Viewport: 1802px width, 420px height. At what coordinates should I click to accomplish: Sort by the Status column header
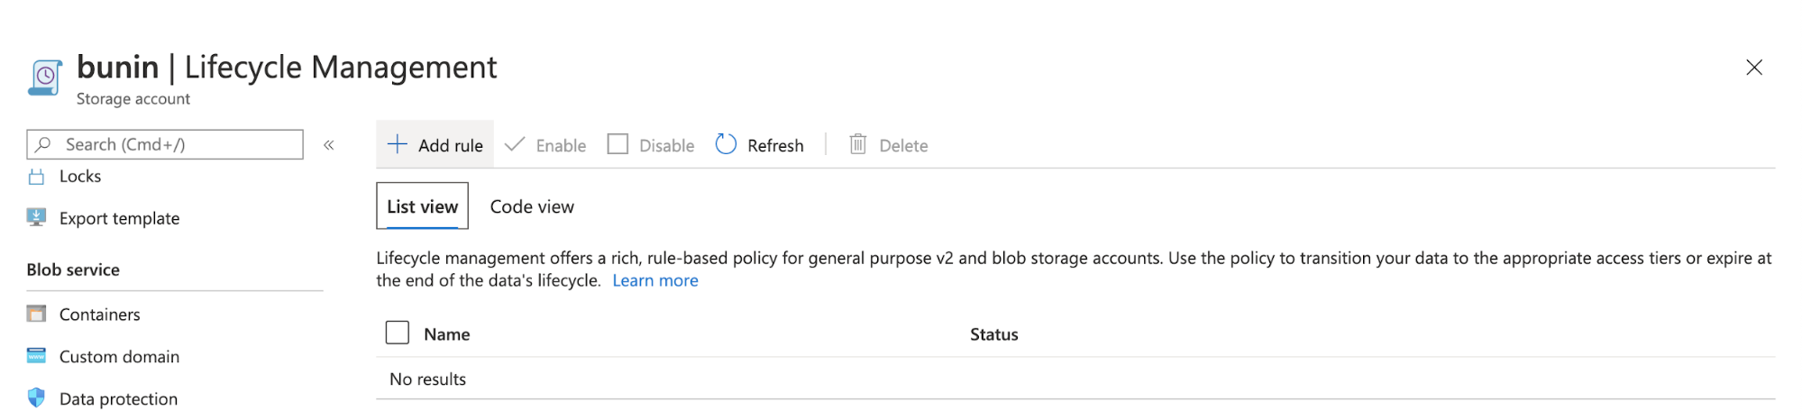[994, 334]
